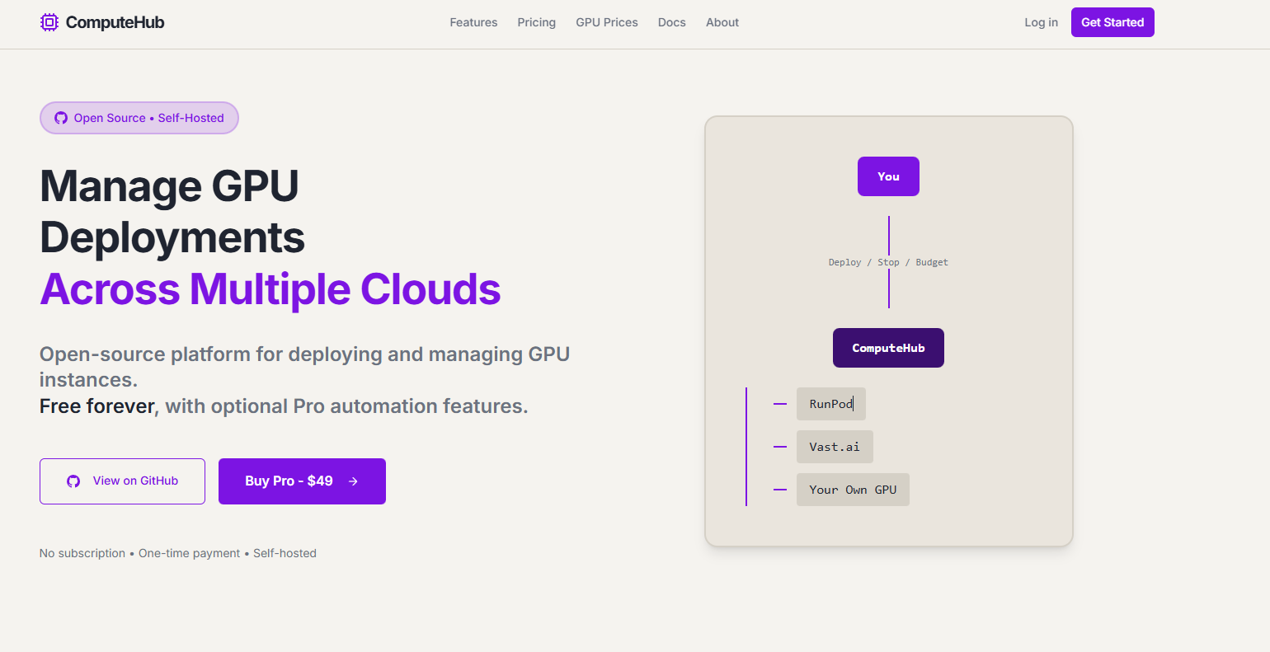The image size is (1270, 652).
Task: View the GPU Prices page
Action: point(606,22)
